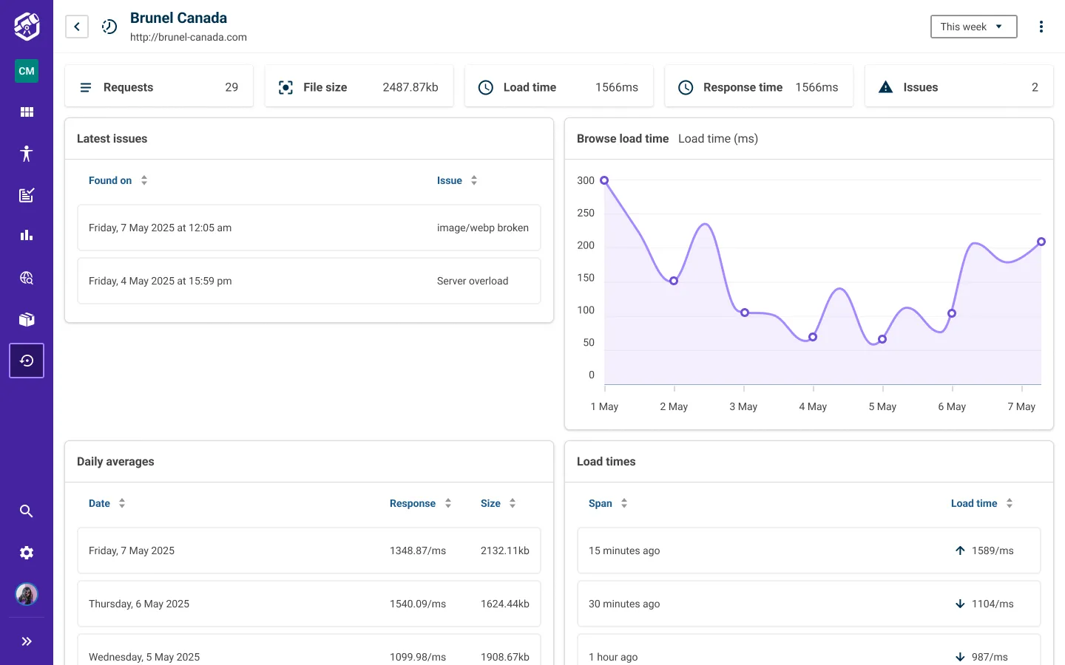The width and height of the screenshot is (1065, 665).
Task: Click the 1 May data point on chart
Action: pos(604,180)
